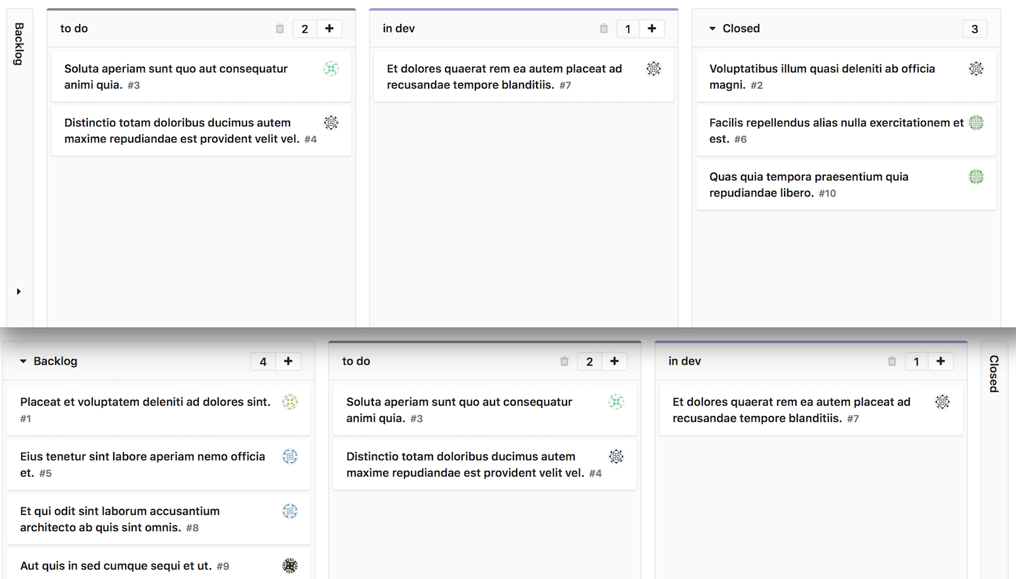Expand the collapsed Backlog sidebar
The height and width of the screenshot is (579, 1016).
click(18, 291)
